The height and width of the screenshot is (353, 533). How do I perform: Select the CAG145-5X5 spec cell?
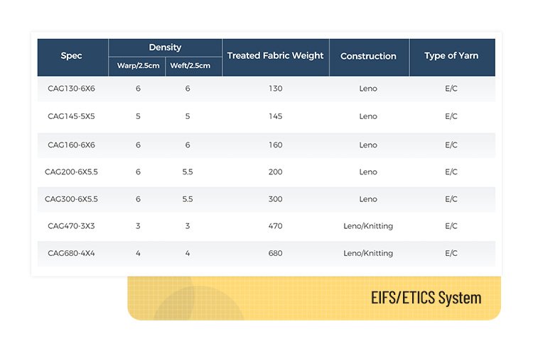tap(71, 116)
